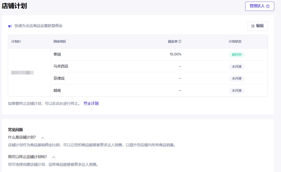Click the 未开通 badge next to 马来西亚
The height and width of the screenshot is (172, 281).
tap(237, 67)
